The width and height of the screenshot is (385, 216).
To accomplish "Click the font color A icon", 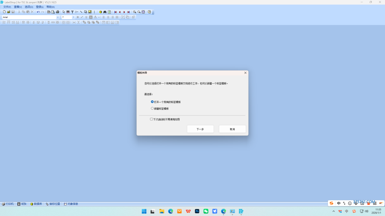I will tap(95, 17).
